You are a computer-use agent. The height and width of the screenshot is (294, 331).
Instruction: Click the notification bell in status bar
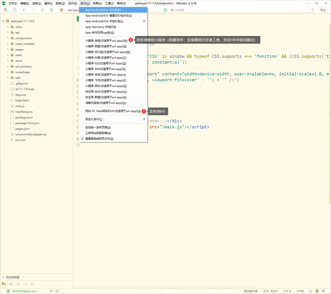coord(324,291)
